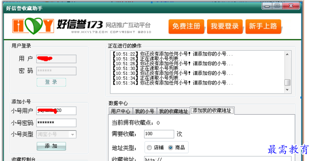This screenshot has height=161, width=312.
Task: Click the HXY heart logo
Action: (33, 26)
